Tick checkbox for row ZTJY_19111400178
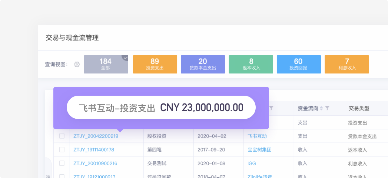This screenshot has height=178, width=388. 62,149
